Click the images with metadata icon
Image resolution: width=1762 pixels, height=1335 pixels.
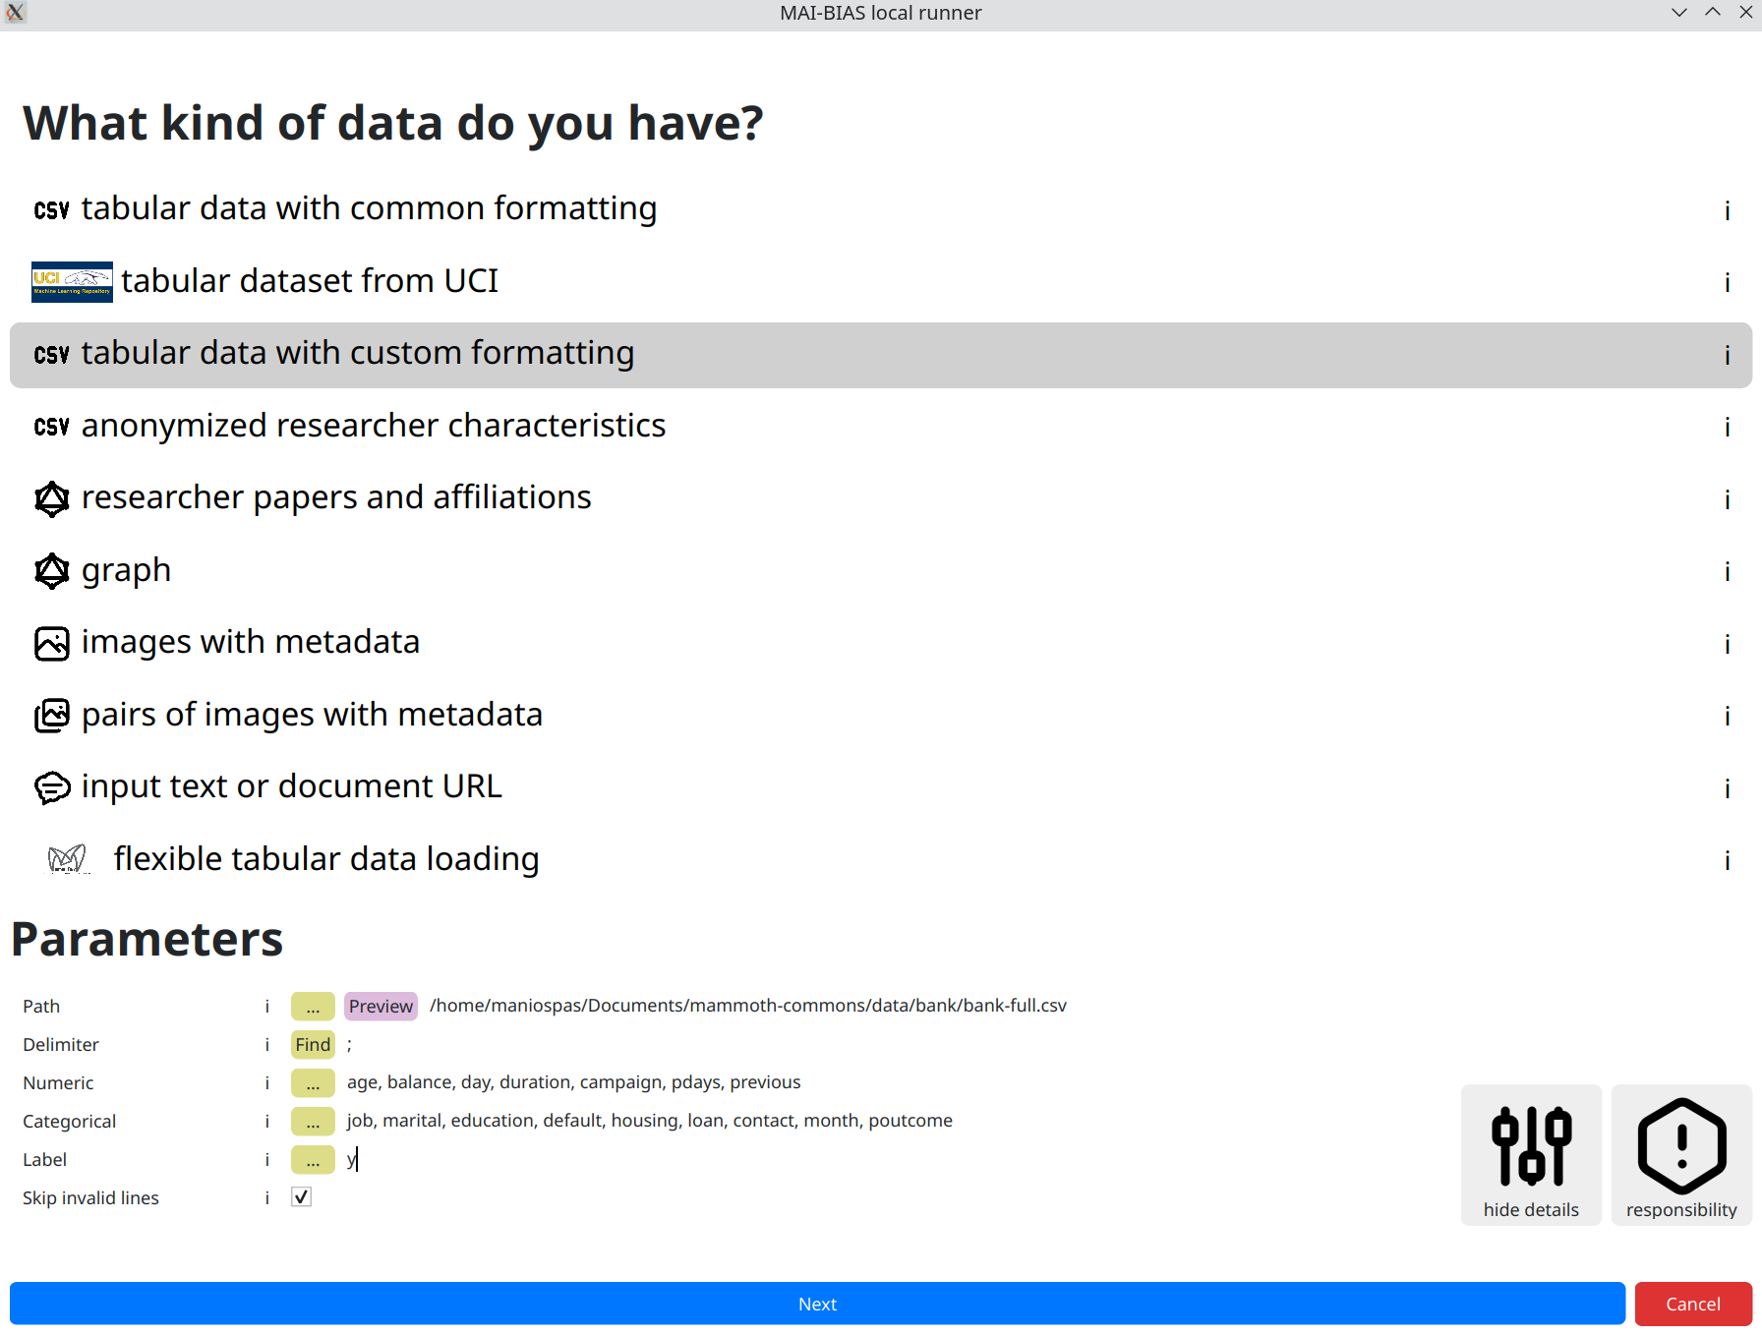pyautogui.click(x=52, y=644)
